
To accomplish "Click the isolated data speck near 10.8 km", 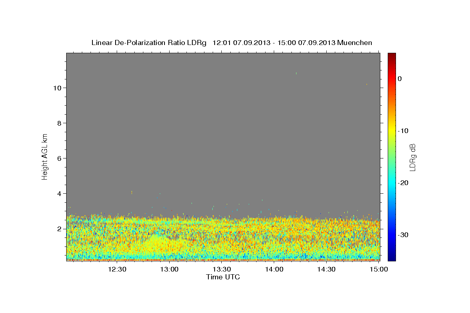I will point(296,73).
